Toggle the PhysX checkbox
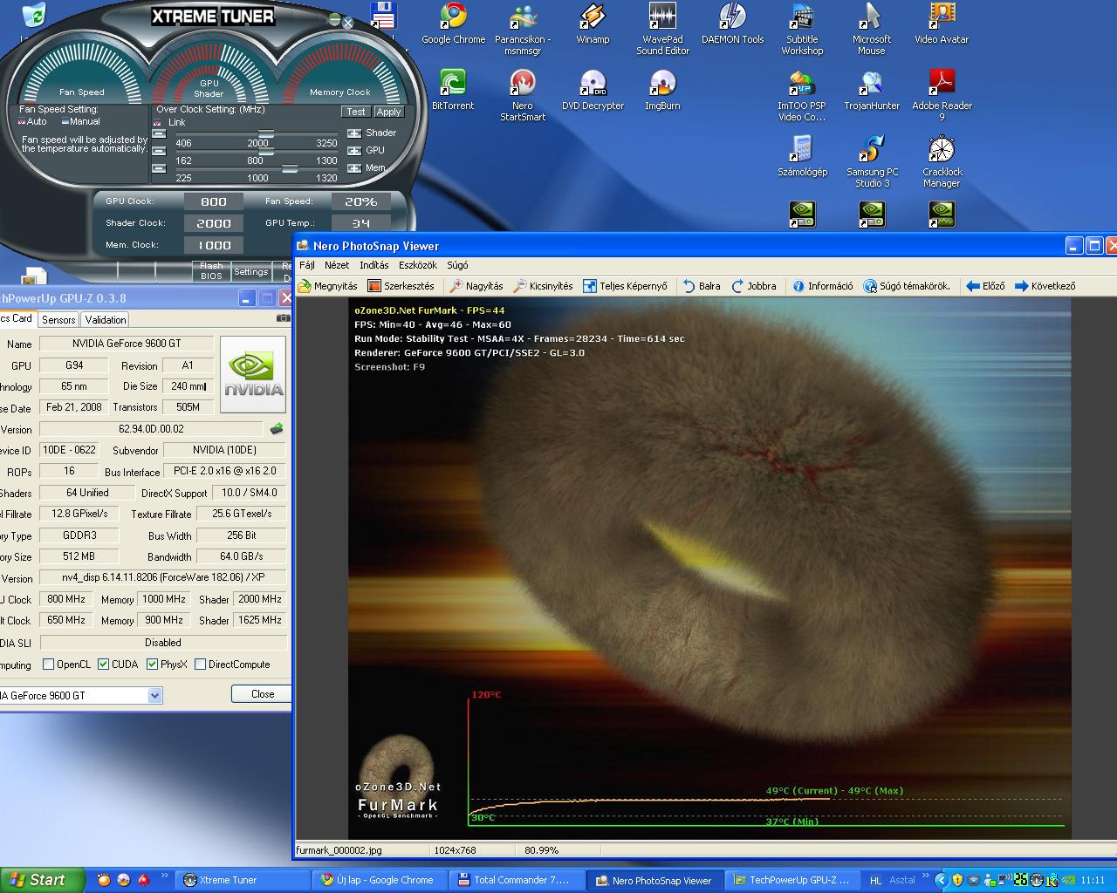Viewport: 1117px width, 893px height. [x=153, y=665]
